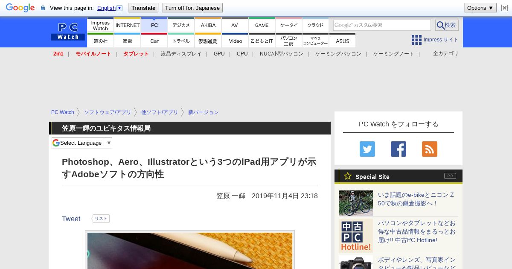The width and height of the screenshot is (512, 269).
Task: Open the こどもとIT tab
Action: pyautogui.click(x=262, y=41)
